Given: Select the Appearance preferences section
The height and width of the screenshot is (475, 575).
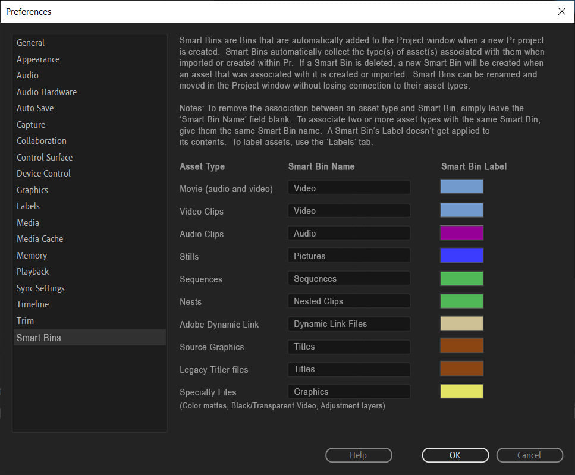Looking at the screenshot, I should click(38, 59).
